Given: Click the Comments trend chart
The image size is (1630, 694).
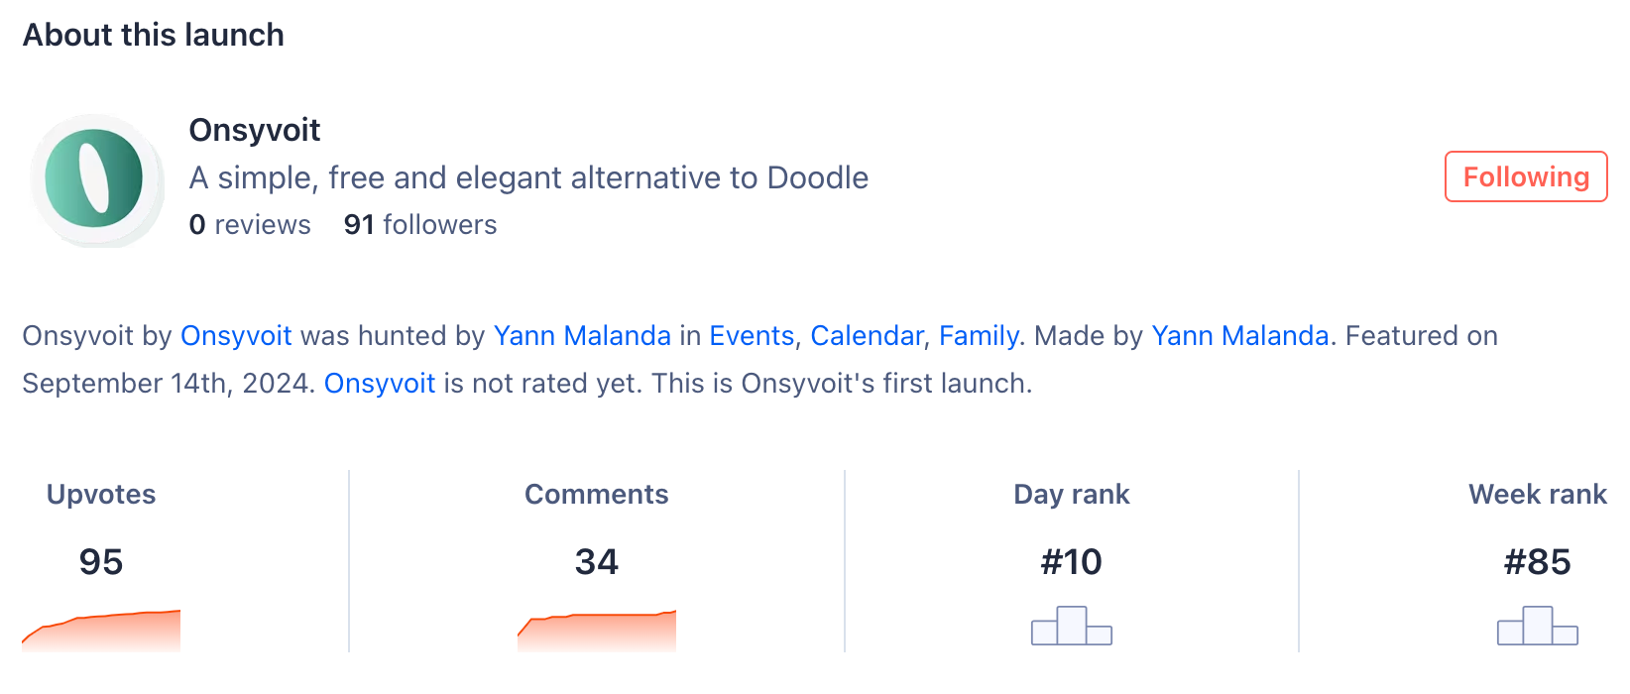Looking at the screenshot, I should (595, 635).
